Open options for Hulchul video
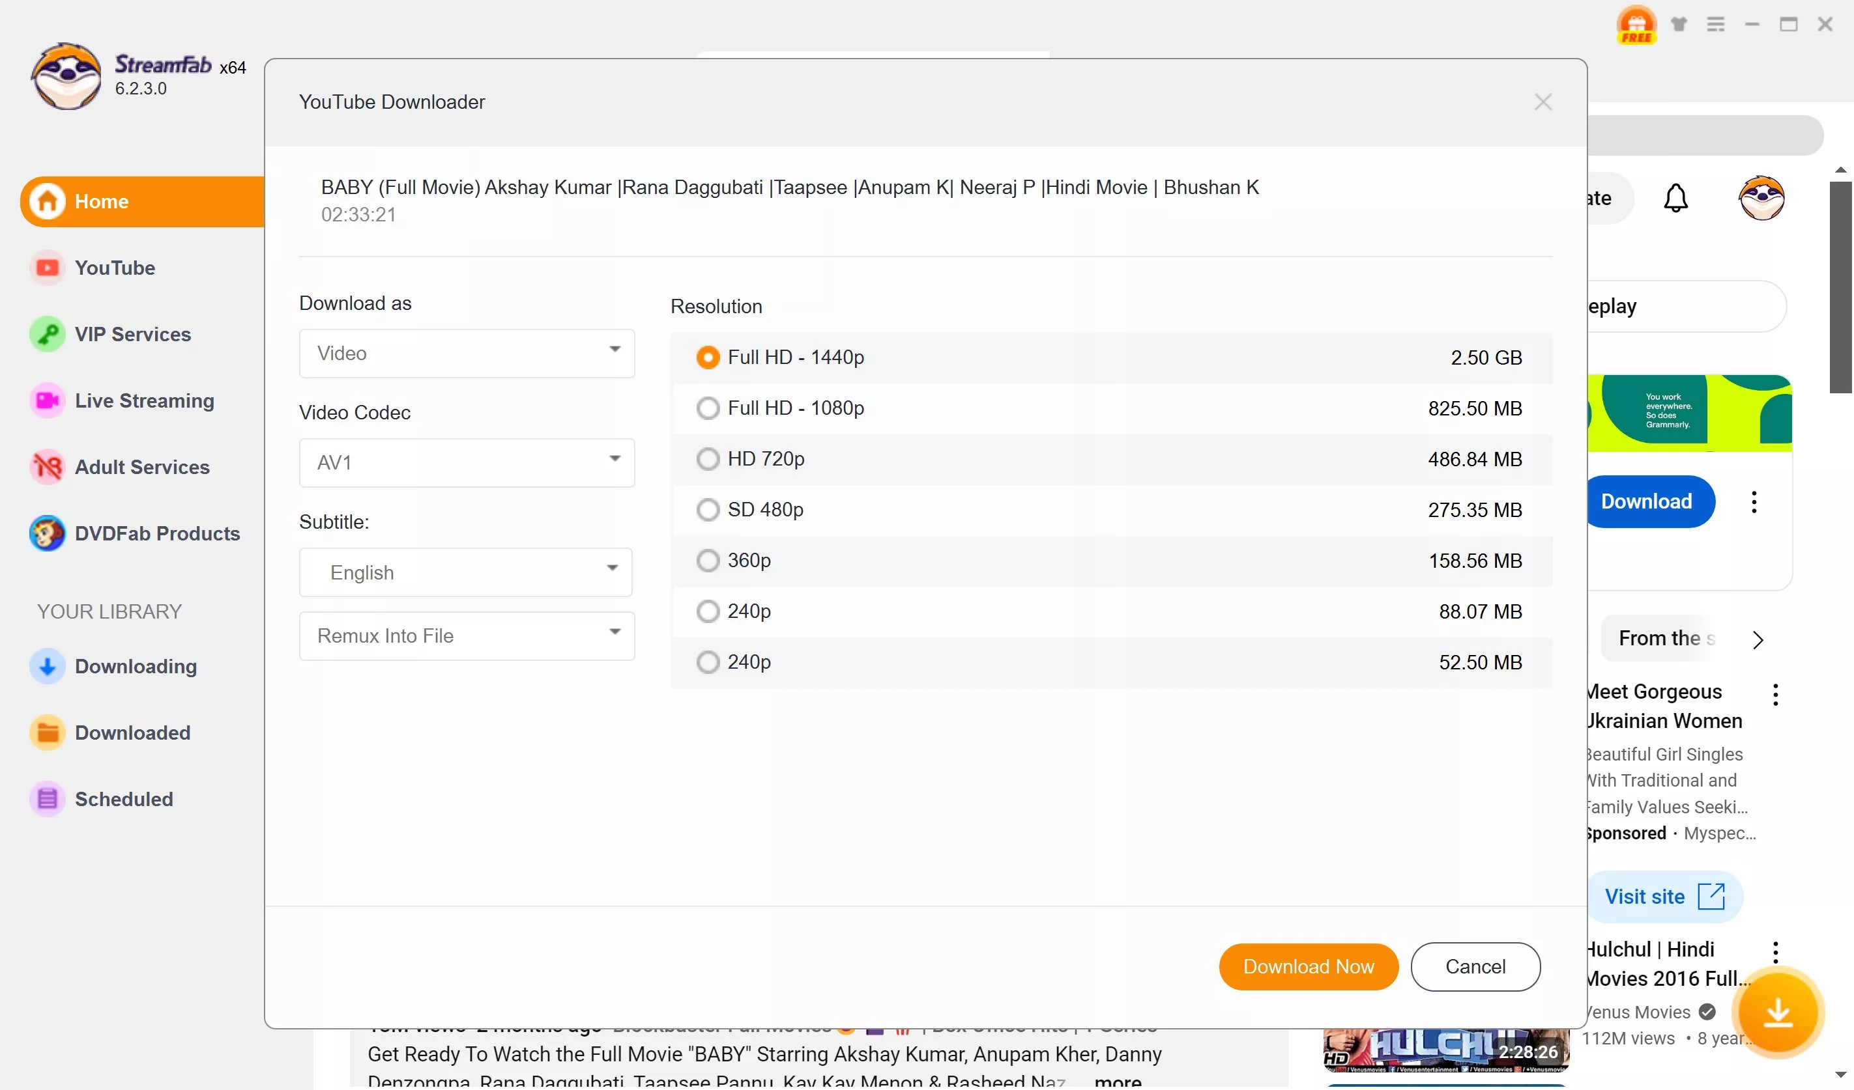This screenshot has height=1090, width=1854. point(1774,953)
